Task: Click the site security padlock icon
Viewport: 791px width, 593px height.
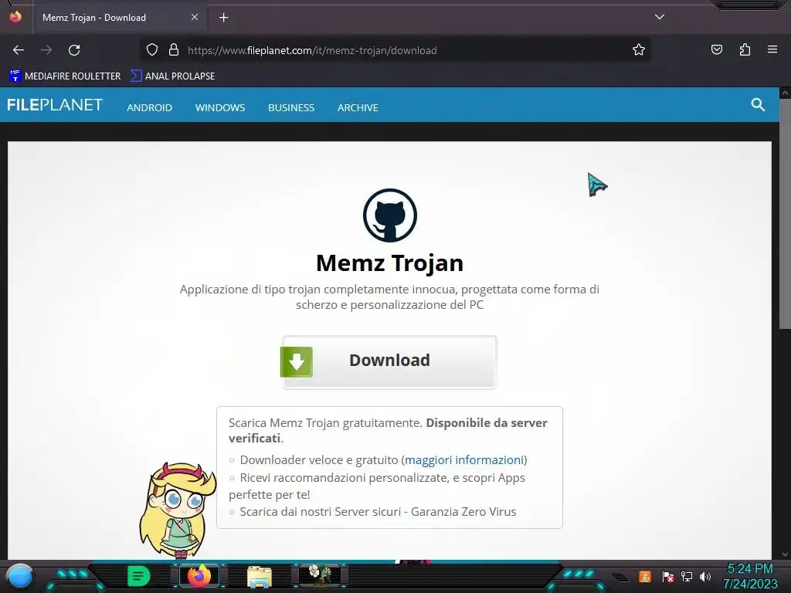Action: tap(174, 49)
